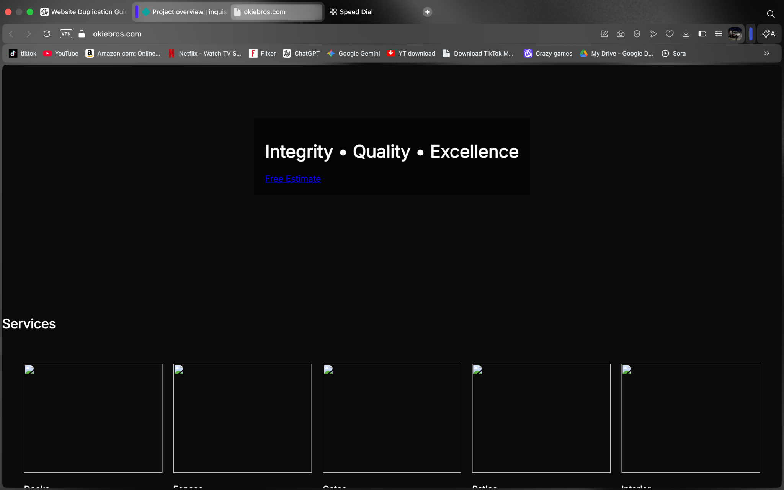Click the okiebros.com address field

(x=117, y=34)
